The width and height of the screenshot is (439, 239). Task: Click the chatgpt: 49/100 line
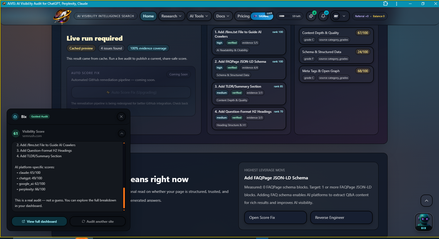click(x=30, y=178)
